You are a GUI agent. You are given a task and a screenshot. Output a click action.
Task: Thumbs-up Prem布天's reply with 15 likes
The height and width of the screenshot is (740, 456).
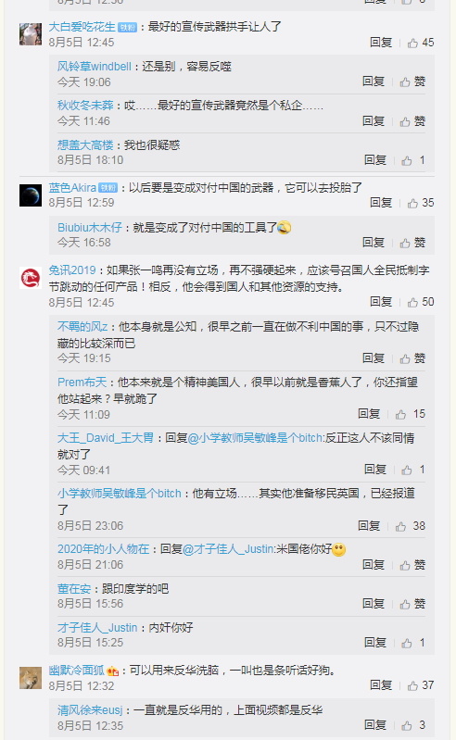[x=400, y=414]
